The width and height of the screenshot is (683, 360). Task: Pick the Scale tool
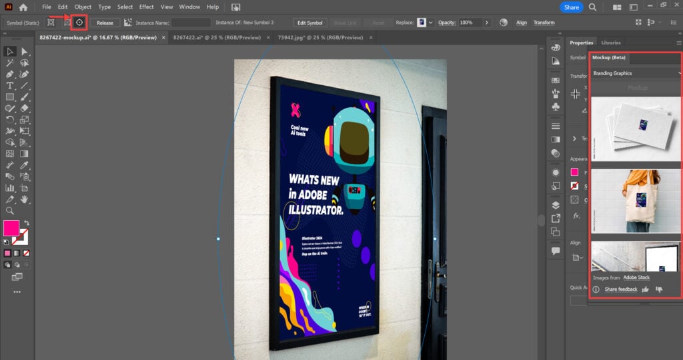coord(25,120)
